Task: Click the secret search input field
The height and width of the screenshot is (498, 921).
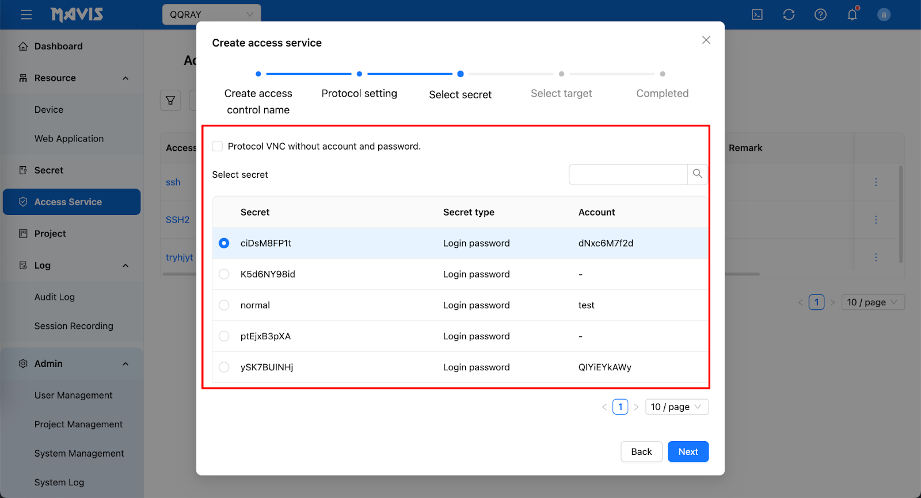Action: (x=627, y=174)
